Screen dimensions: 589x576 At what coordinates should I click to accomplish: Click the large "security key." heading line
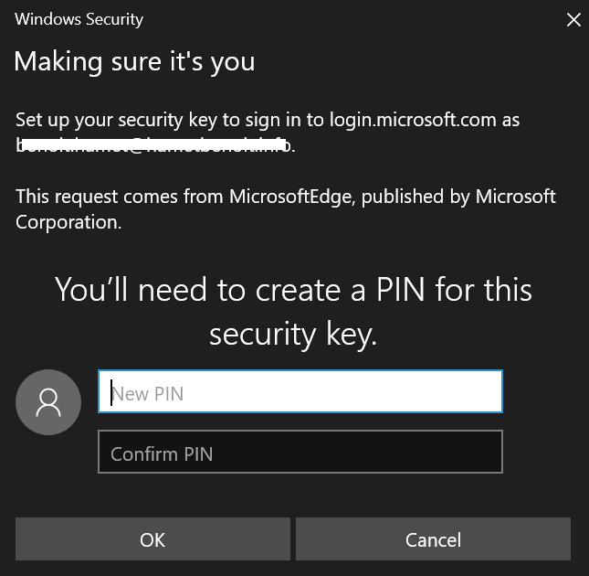(293, 334)
